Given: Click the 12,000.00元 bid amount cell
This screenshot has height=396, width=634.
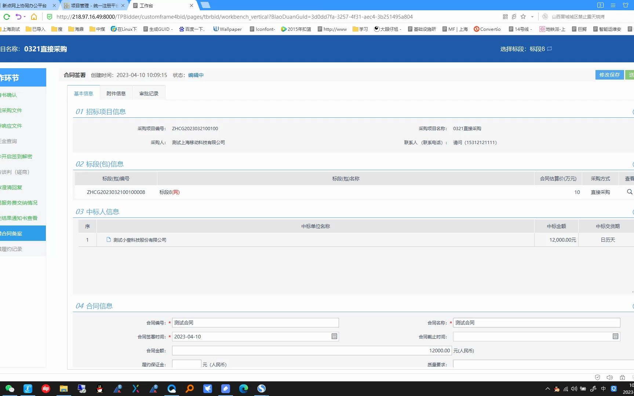Looking at the screenshot, I should point(556,240).
